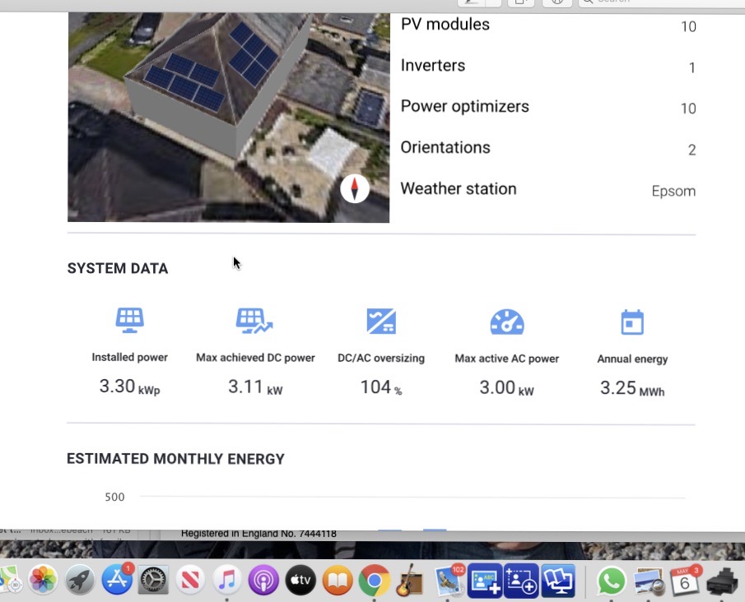The width and height of the screenshot is (745, 602).
Task: Click the 500 axis label on the chart
Action: click(114, 497)
